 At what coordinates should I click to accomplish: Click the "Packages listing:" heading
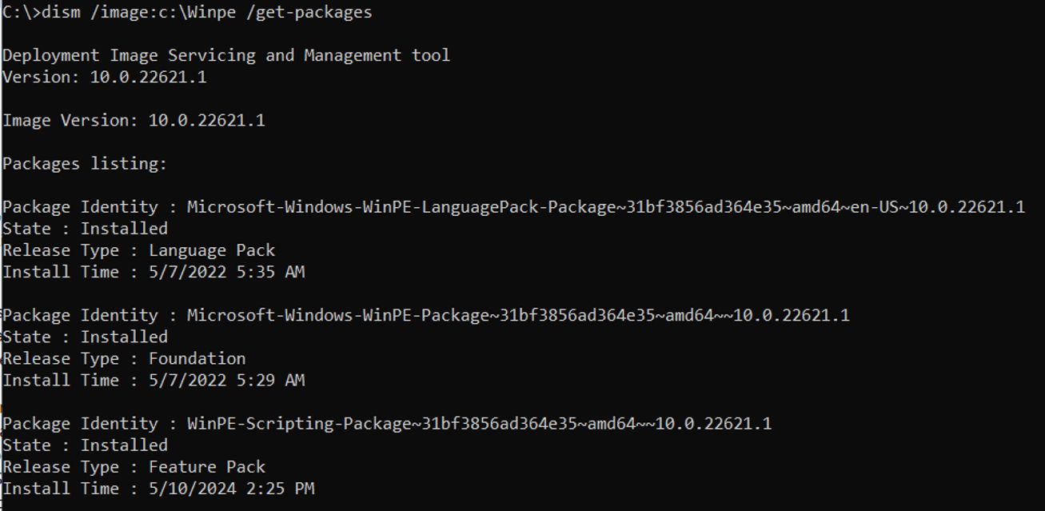(85, 164)
